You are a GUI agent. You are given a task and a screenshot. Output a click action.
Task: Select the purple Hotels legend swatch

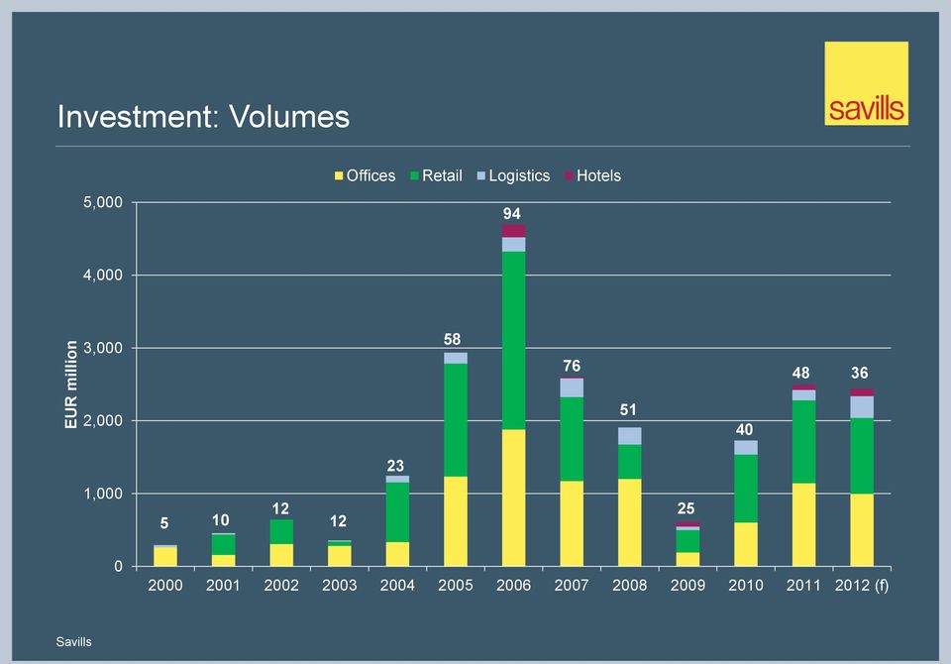coord(569,176)
